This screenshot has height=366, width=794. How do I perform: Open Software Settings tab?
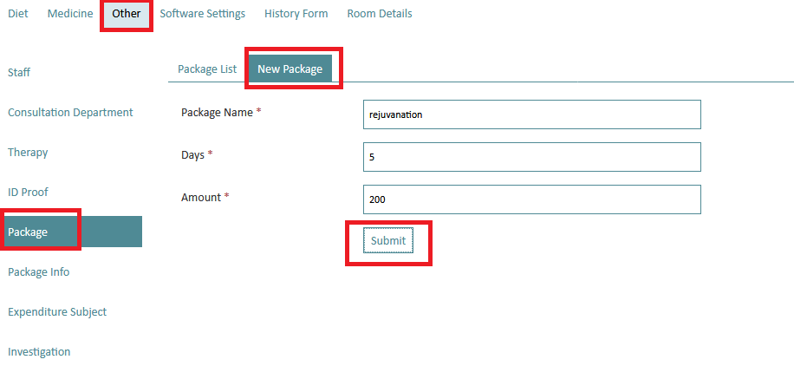click(203, 14)
